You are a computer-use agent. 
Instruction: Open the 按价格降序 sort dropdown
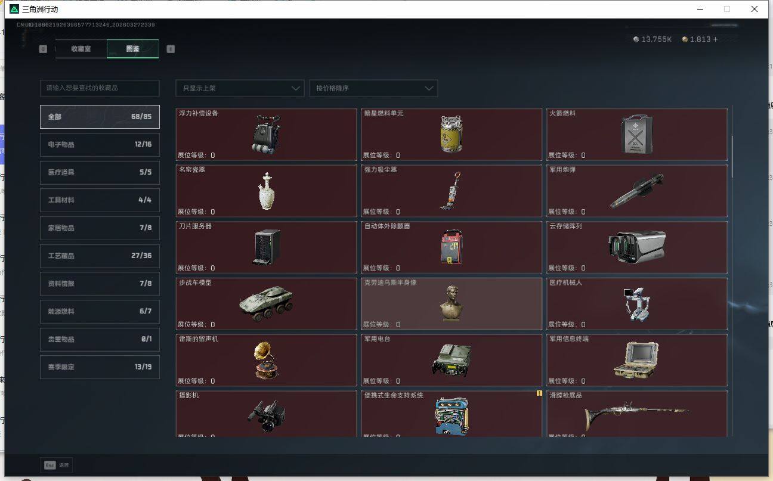point(373,88)
